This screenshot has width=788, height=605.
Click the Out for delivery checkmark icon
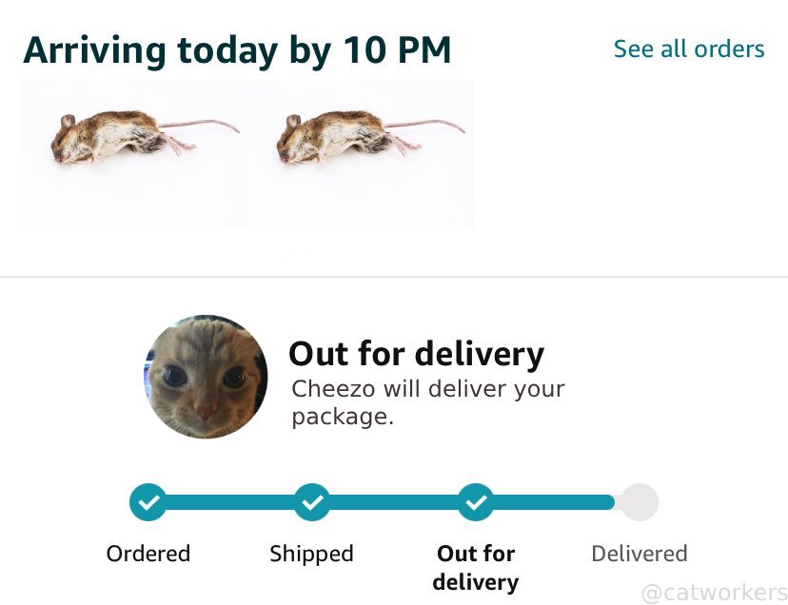point(476,501)
